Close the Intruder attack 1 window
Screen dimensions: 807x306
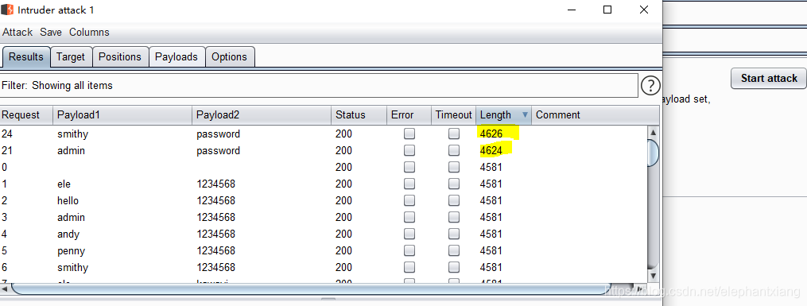tap(644, 10)
